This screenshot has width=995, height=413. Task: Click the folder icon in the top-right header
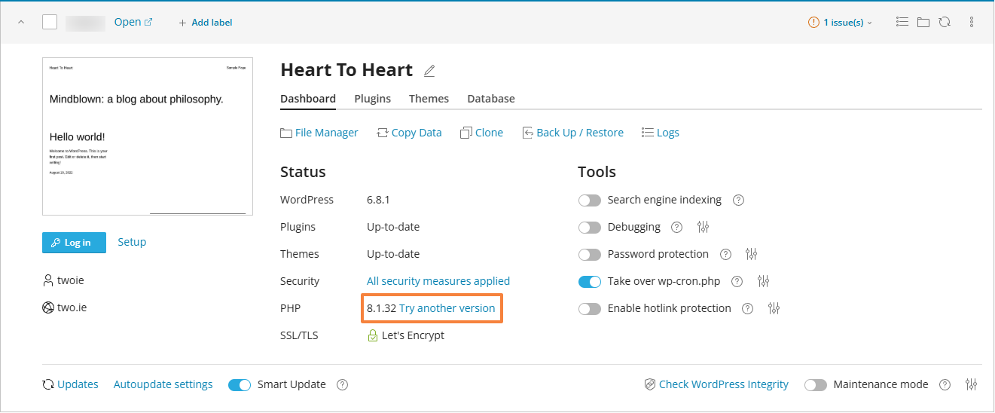click(x=923, y=22)
